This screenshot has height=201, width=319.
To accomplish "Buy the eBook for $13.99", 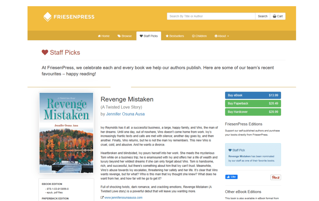I will (253, 95).
